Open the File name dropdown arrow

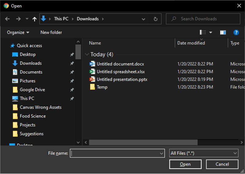[x=161, y=154]
